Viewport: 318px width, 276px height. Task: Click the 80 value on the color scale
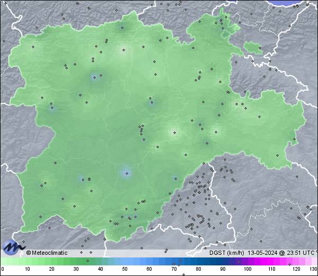198,269
